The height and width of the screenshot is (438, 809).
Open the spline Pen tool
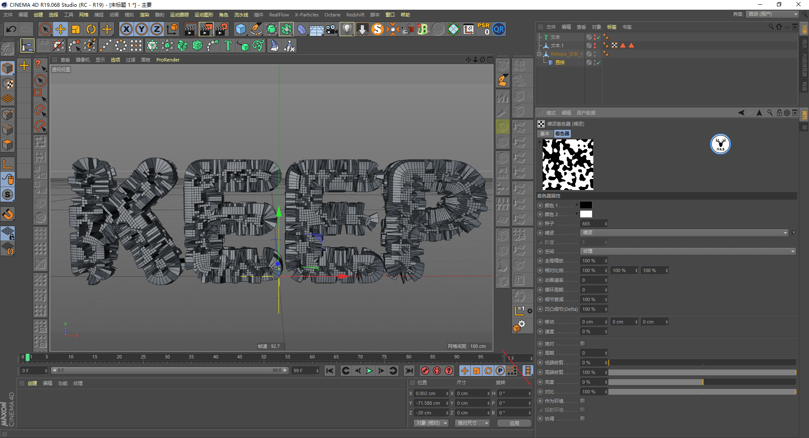click(x=256, y=29)
